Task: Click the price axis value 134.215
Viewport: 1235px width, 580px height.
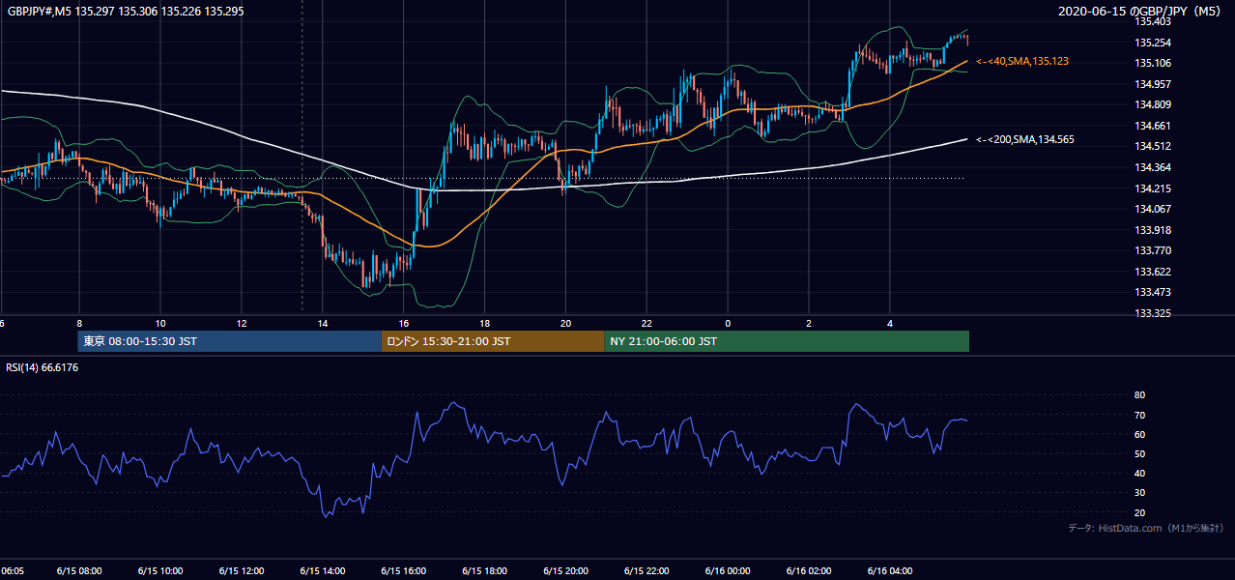Action: coord(1153,188)
